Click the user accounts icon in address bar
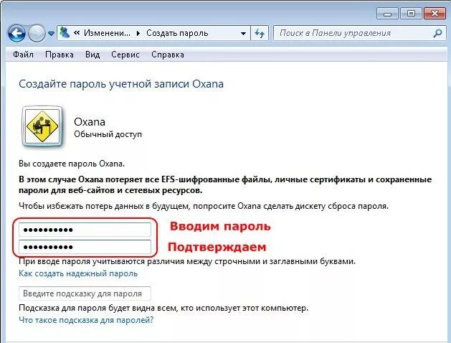The image size is (451, 343). point(65,33)
